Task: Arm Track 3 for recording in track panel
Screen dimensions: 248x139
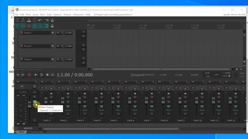Action: 22,59
